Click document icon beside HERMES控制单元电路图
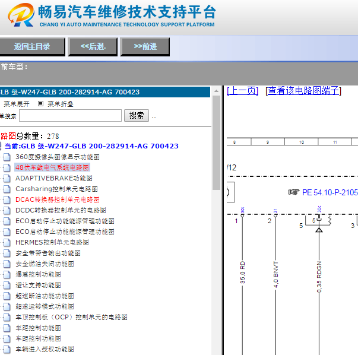Viewport: 358px width, 355px height. (7, 242)
